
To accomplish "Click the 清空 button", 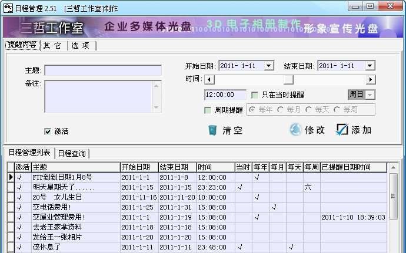I will click(x=225, y=130).
